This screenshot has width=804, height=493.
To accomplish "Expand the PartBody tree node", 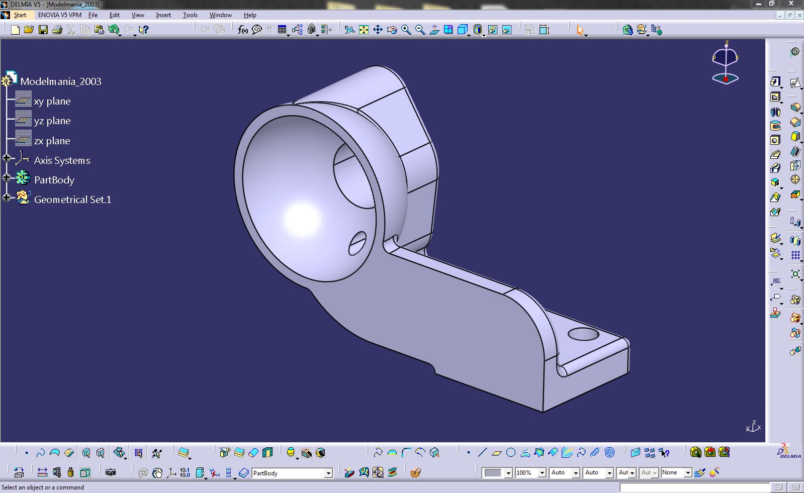I will [7, 178].
